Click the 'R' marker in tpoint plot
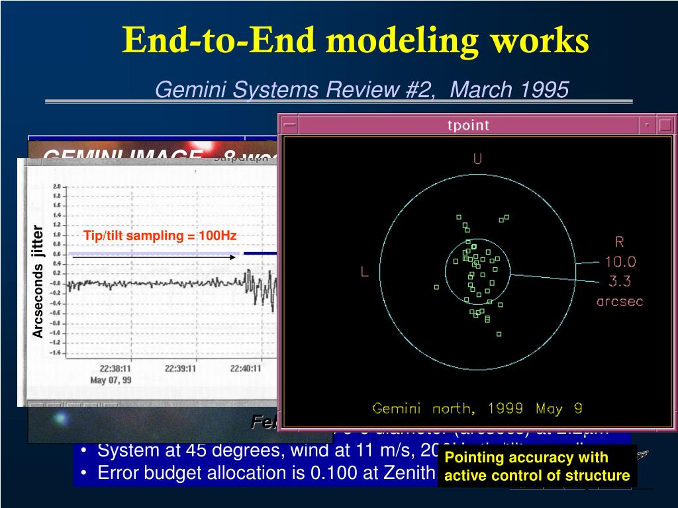Viewport: 678px width, 508px height. [619, 242]
